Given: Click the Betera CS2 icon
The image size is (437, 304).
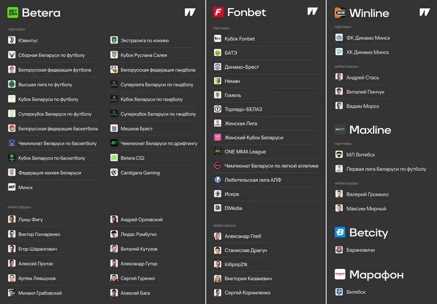Looking at the screenshot, I should click(114, 158).
